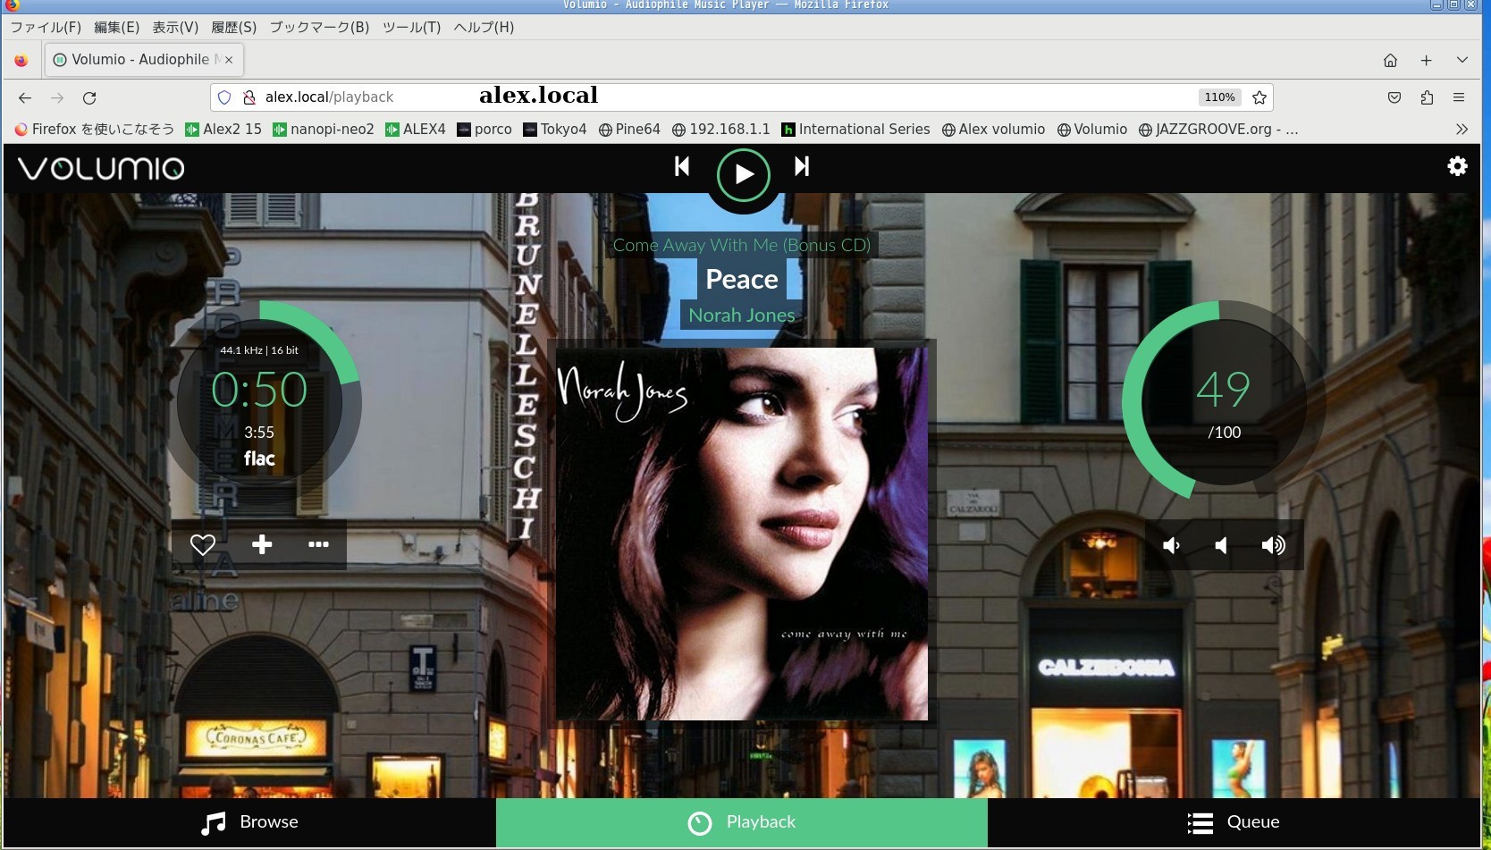Screen dimensions: 1491x850
Task: Lower the volume with volume down icon
Action: [1171, 545]
